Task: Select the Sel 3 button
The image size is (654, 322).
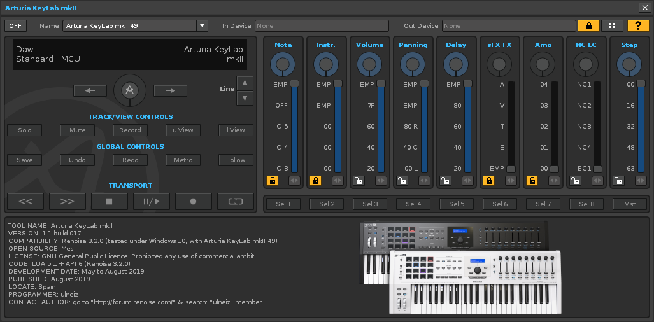Action: coord(370,204)
